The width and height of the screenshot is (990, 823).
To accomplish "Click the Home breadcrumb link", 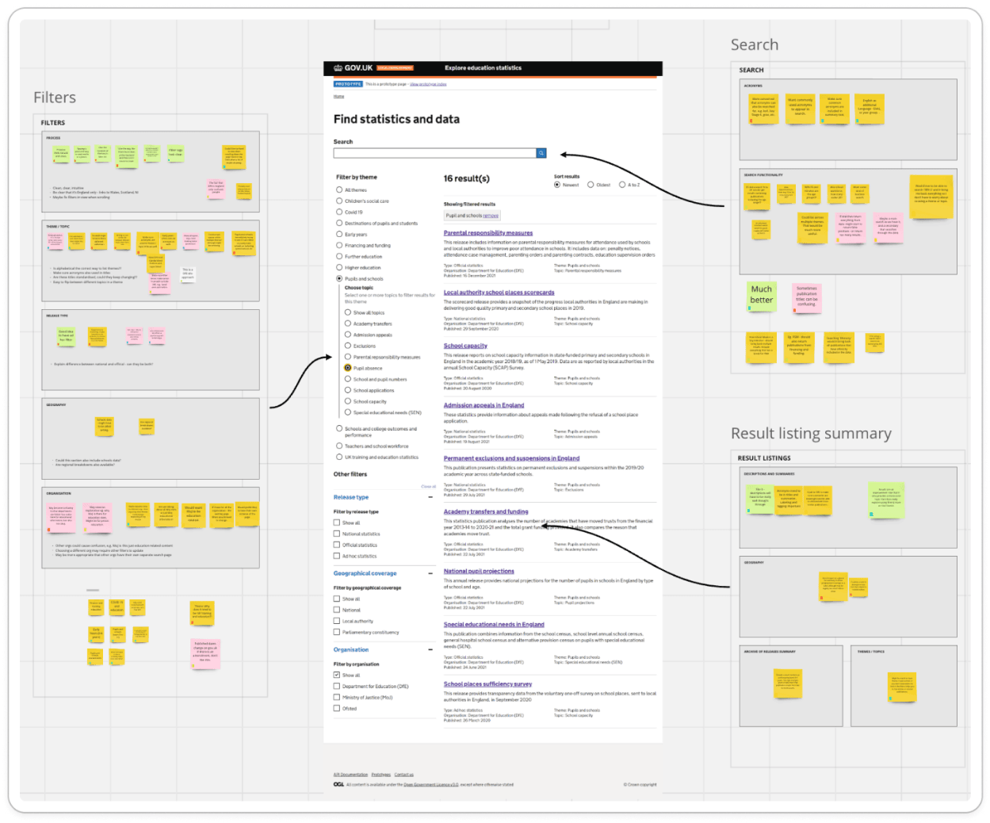I will click(x=338, y=96).
